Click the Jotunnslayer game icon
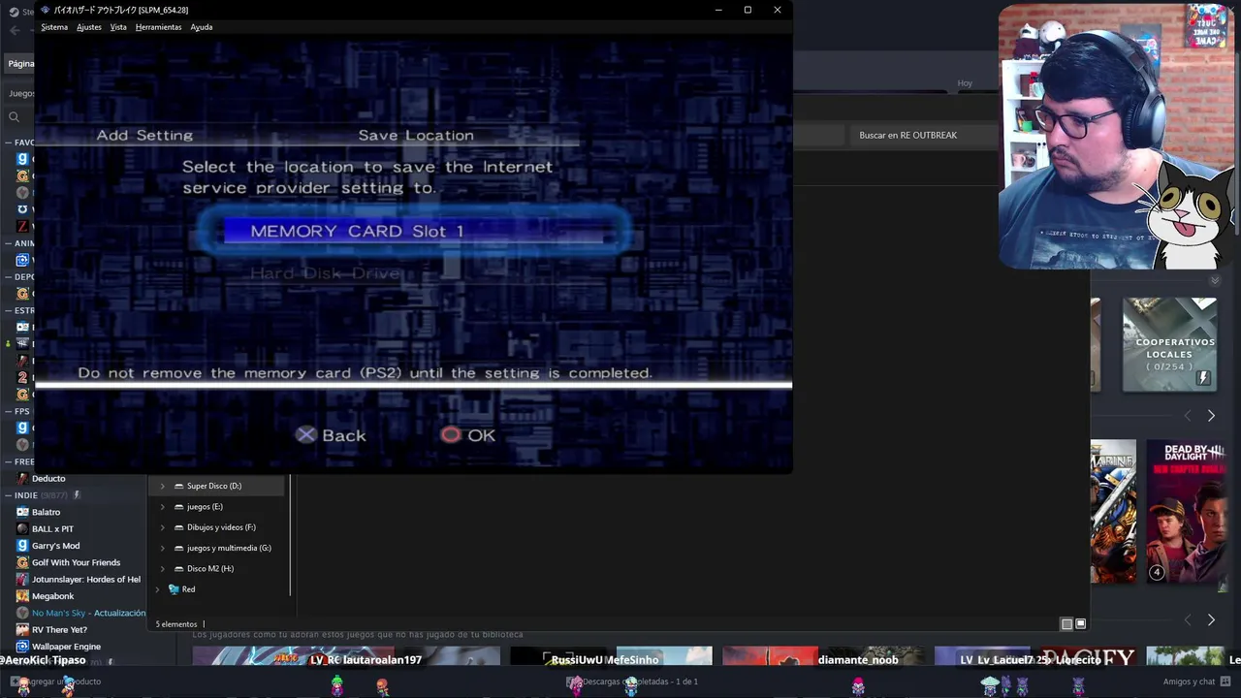This screenshot has width=1241, height=698. point(22,579)
